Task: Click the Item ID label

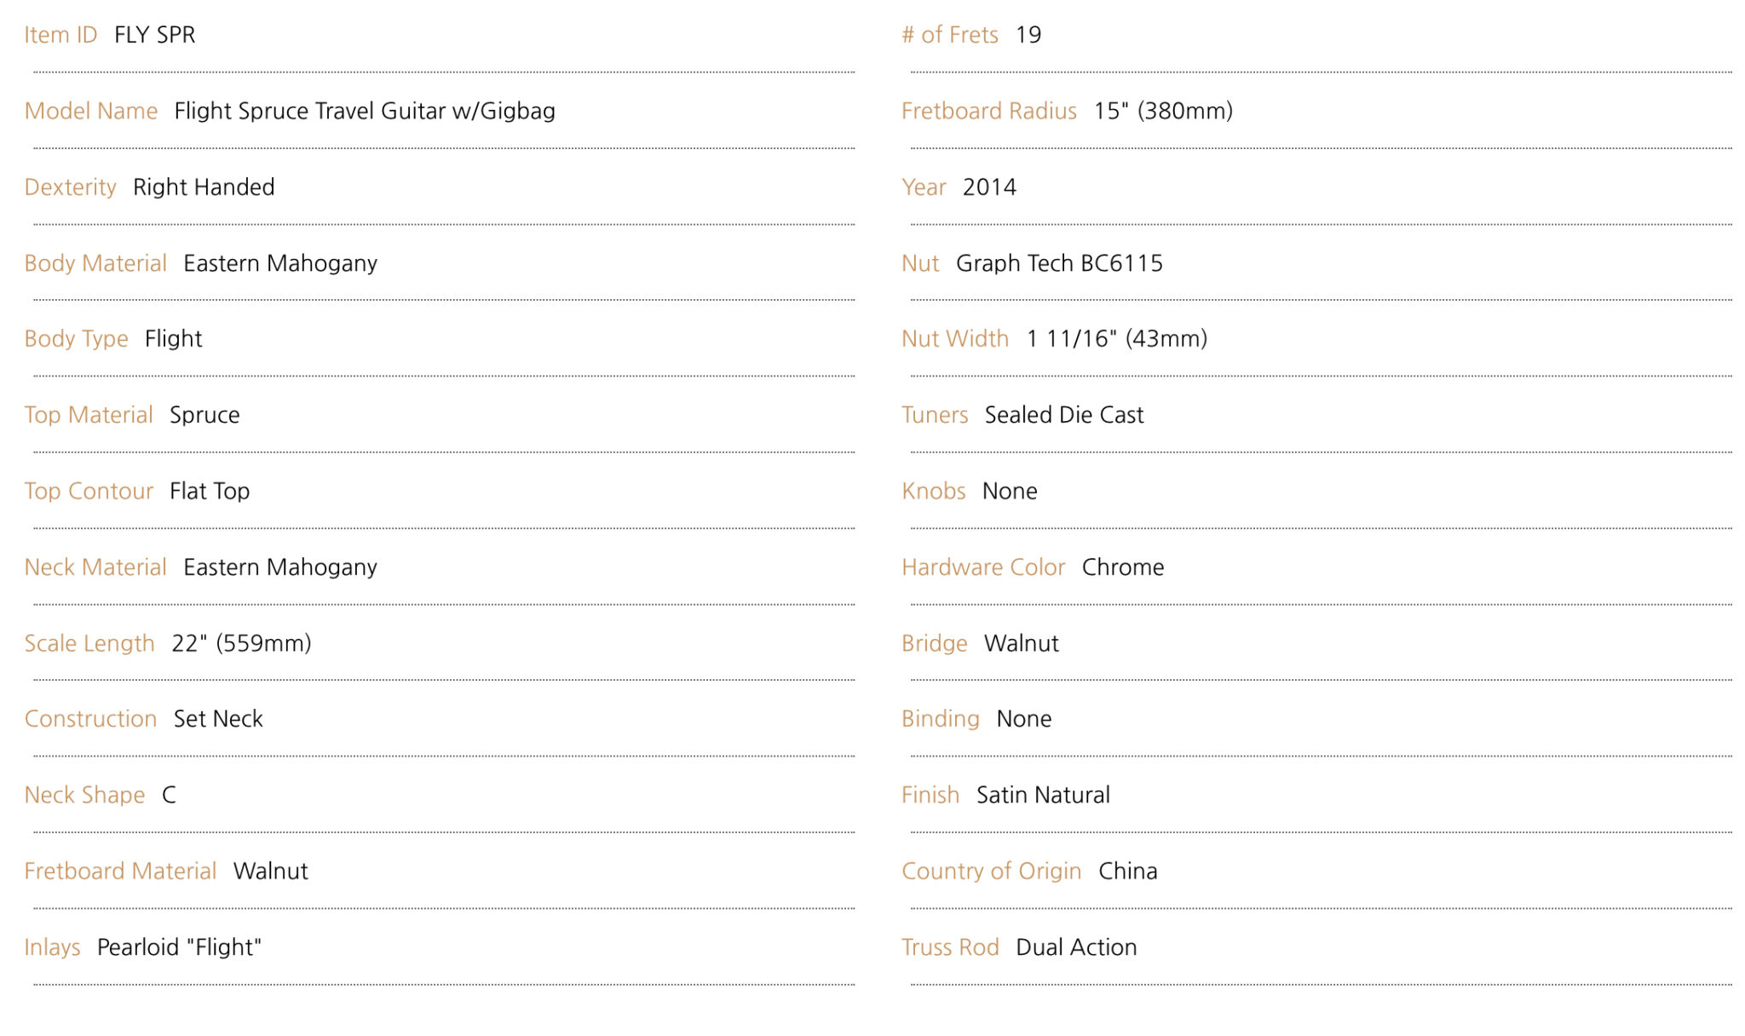Action: click(60, 35)
